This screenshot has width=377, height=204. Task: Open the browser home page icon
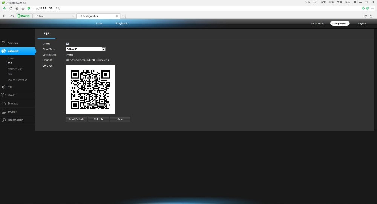click(17, 8)
